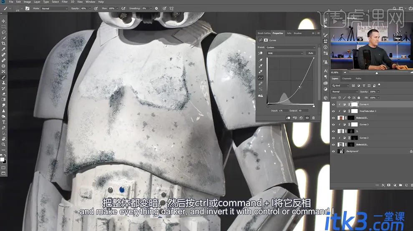Screen dimensions: 413x231
Task: Filter layers by type layers icon
Action: 364,86
